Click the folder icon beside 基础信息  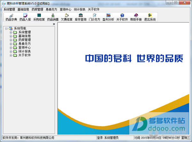[15, 36]
